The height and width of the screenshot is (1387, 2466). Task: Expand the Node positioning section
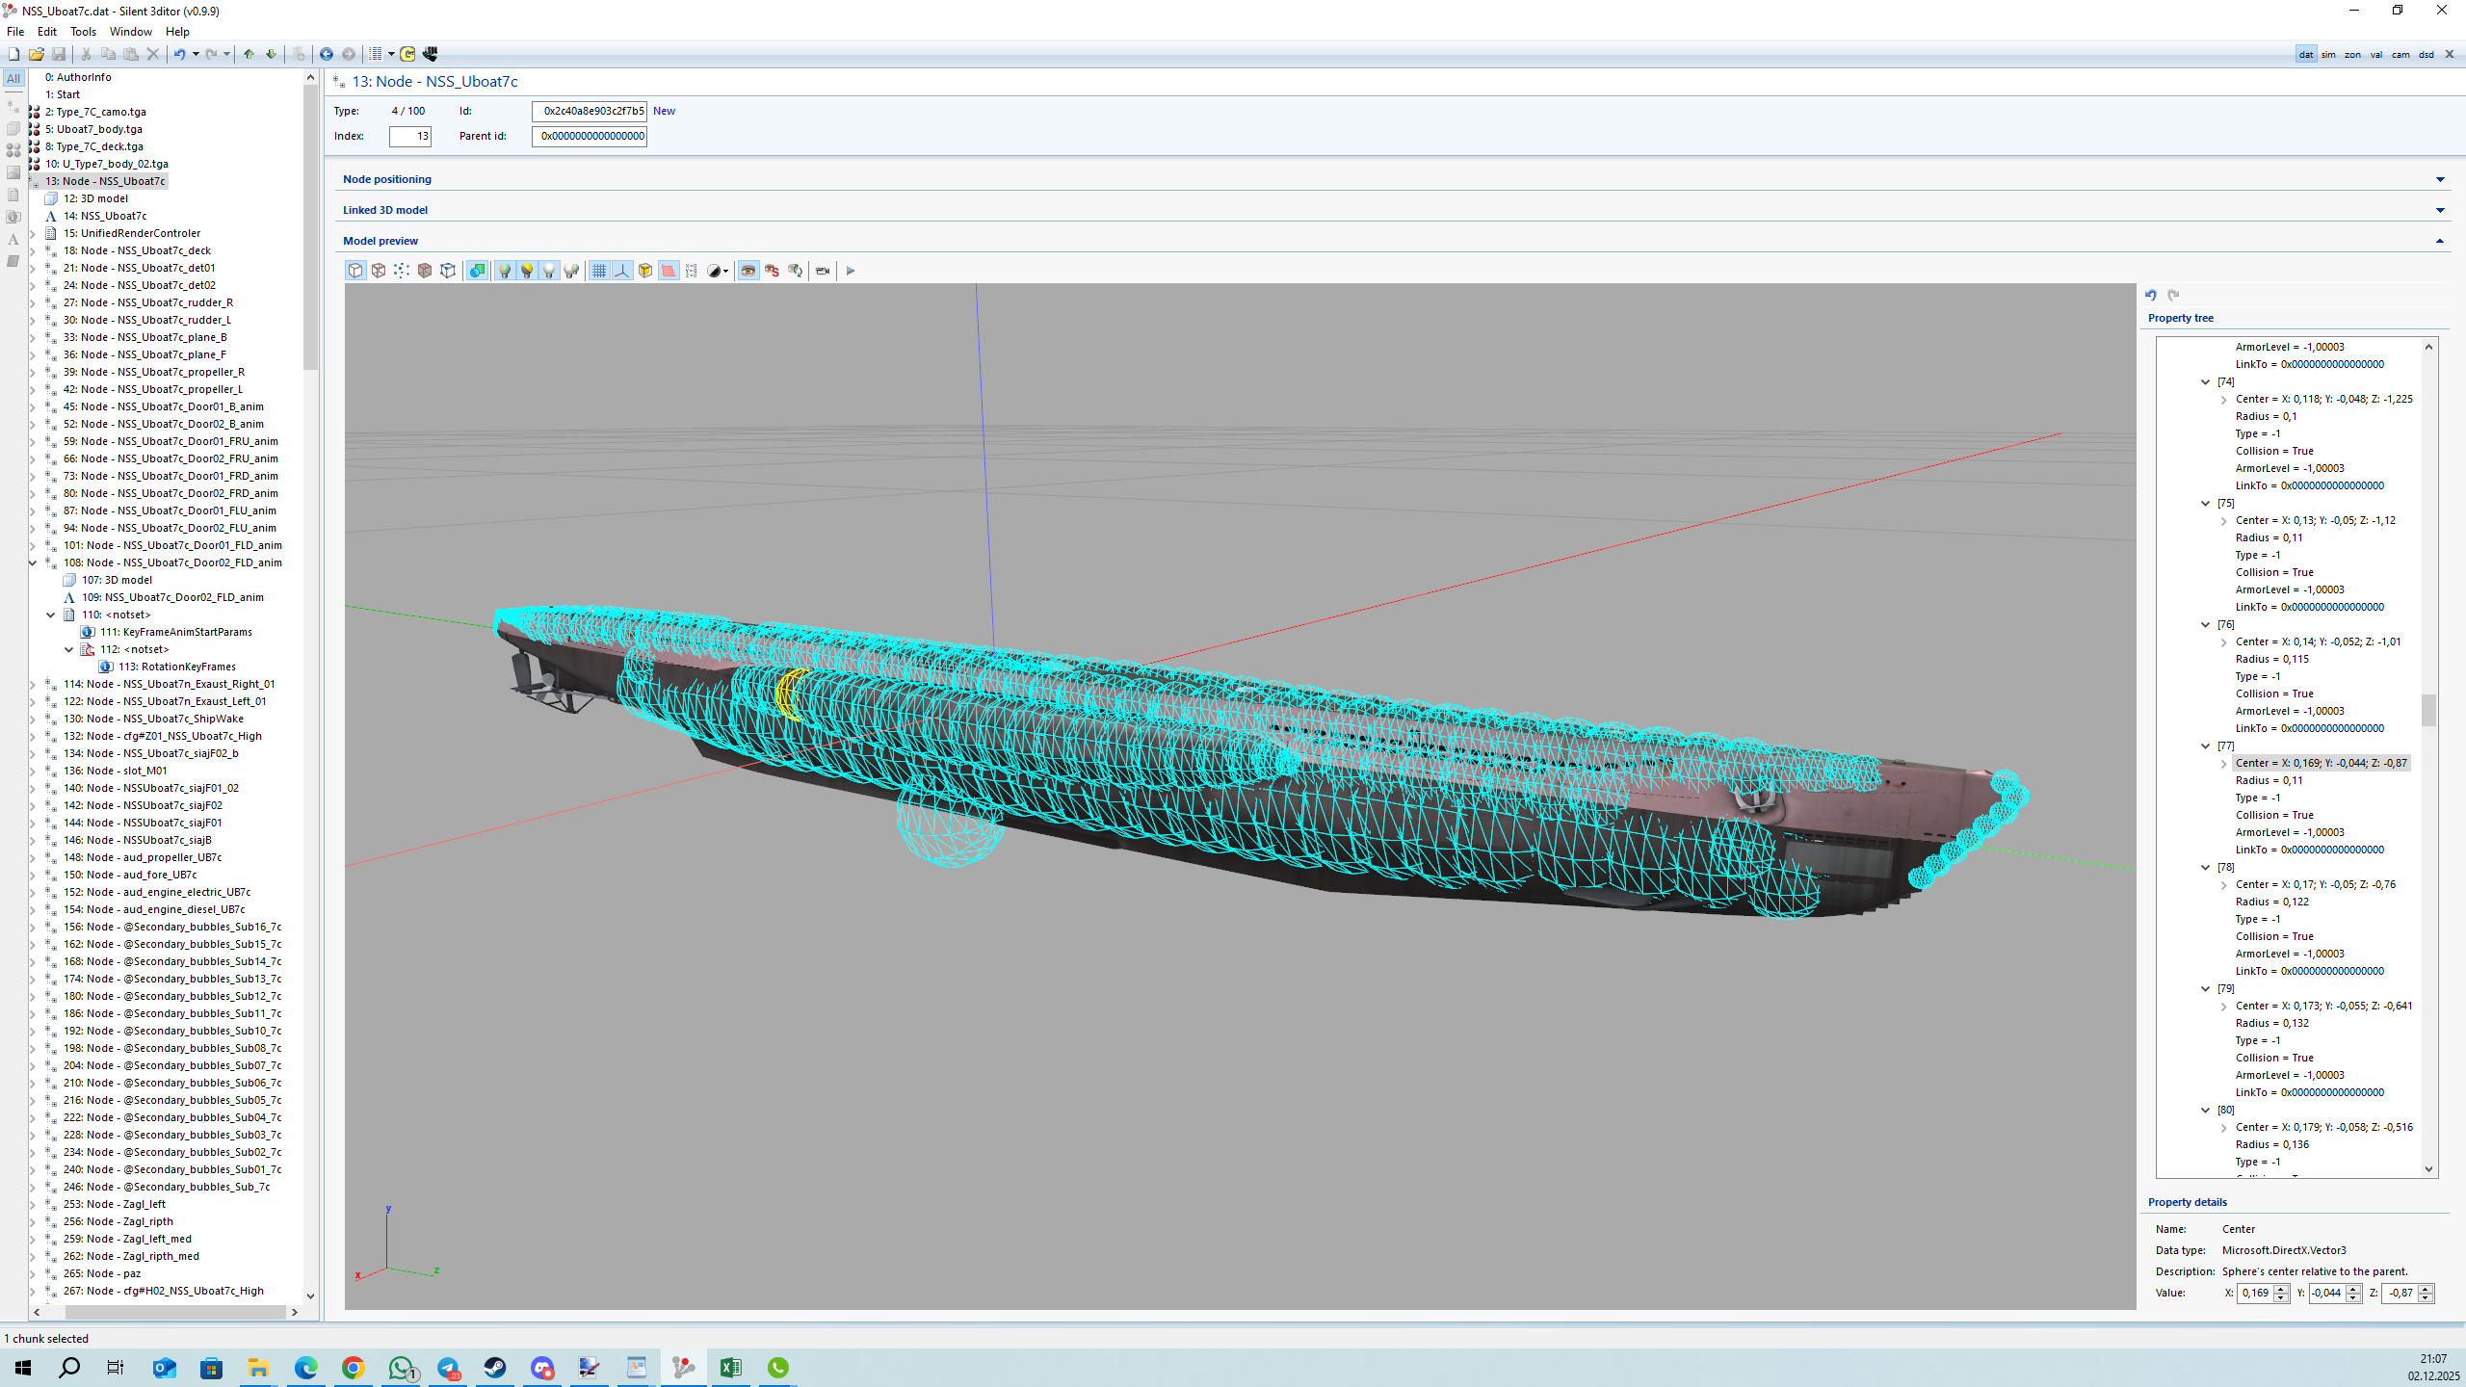[x=2439, y=179]
